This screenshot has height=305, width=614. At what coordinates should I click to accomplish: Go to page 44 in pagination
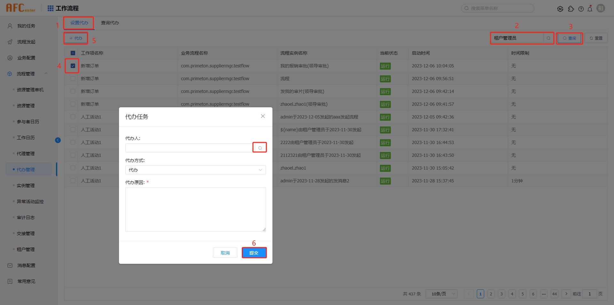pyautogui.click(x=555, y=294)
